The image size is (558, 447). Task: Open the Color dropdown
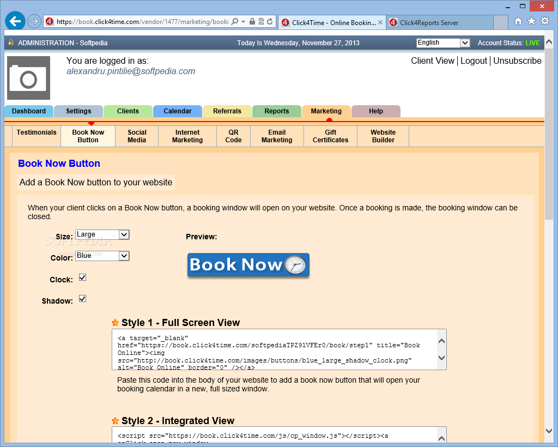pos(102,256)
